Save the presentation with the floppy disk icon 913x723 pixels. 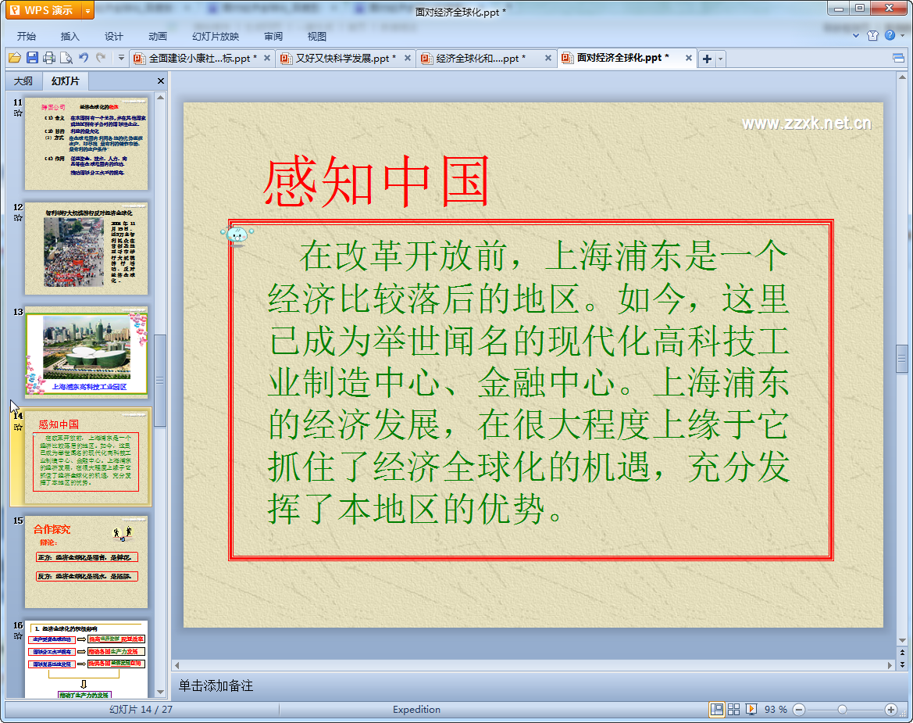click(x=32, y=58)
